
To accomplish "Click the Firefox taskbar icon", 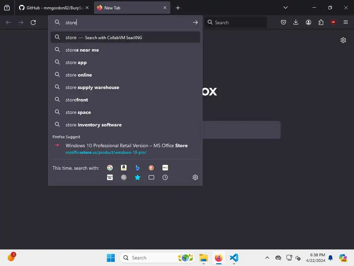I will (218, 258).
